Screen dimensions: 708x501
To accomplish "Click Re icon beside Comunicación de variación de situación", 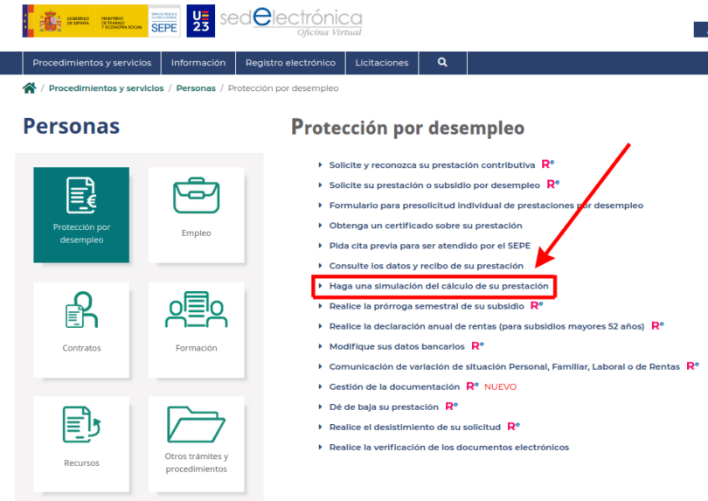I will coord(692,365).
